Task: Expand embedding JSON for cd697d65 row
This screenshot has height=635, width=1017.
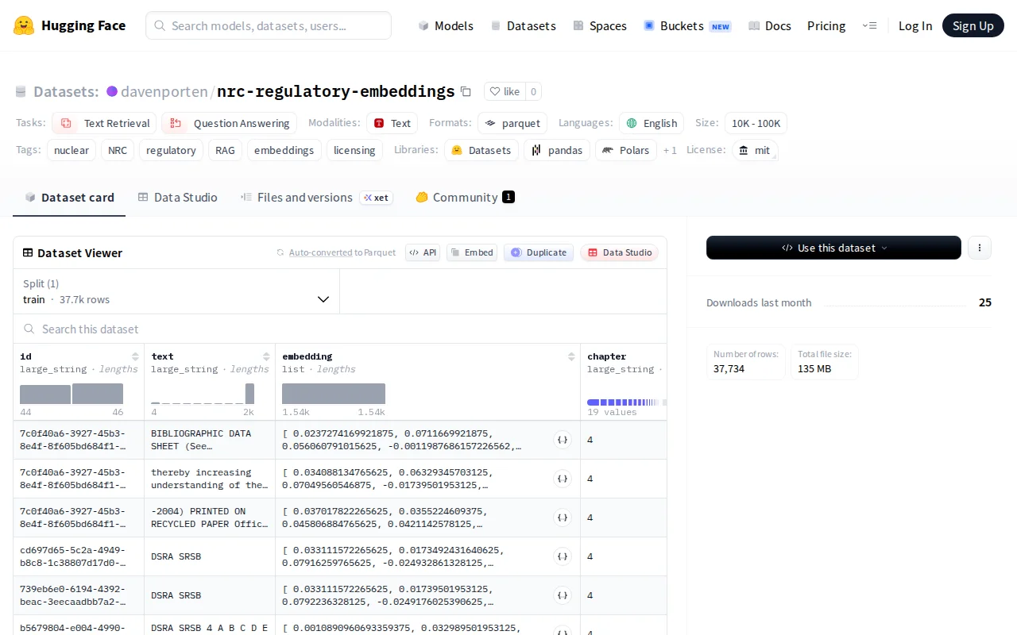Action: 563,556
